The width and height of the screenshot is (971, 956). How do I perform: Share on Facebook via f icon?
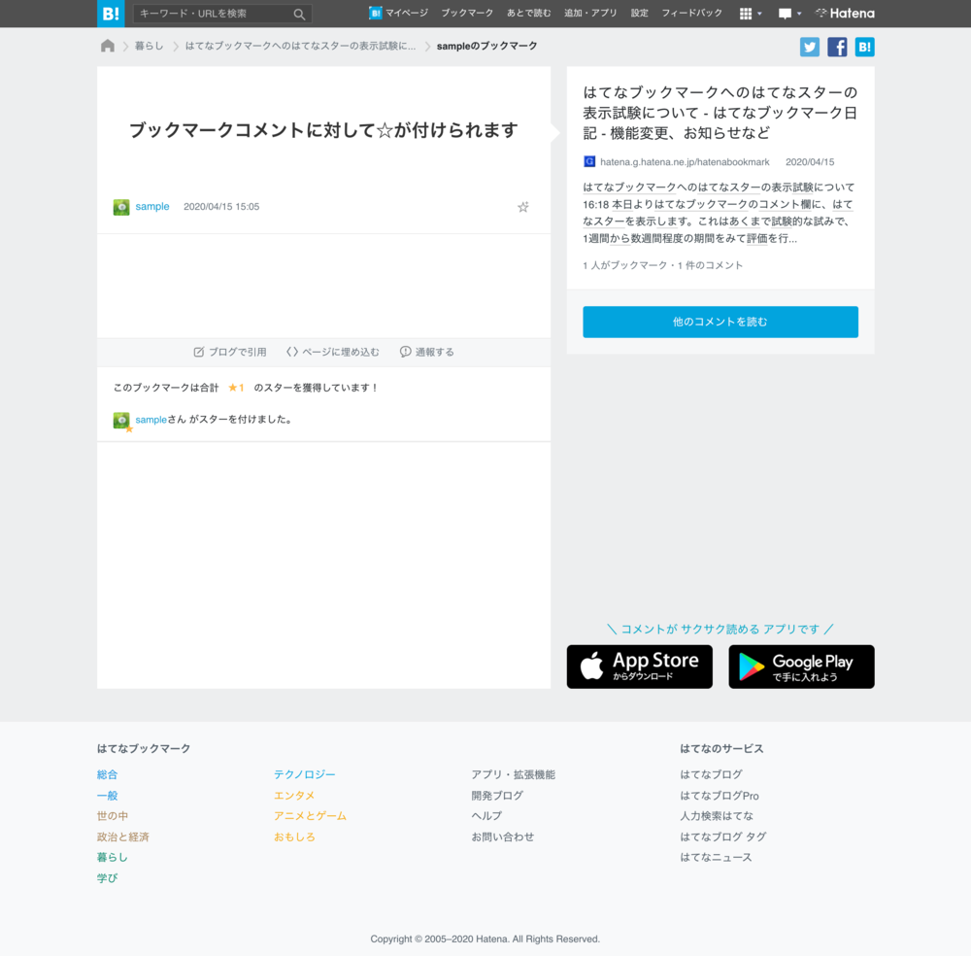837,47
